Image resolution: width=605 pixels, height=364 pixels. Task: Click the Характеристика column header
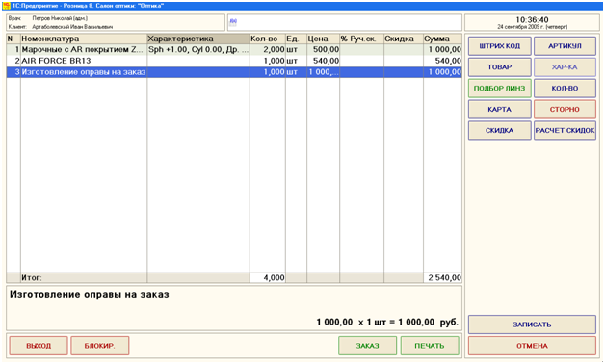coord(198,39)
